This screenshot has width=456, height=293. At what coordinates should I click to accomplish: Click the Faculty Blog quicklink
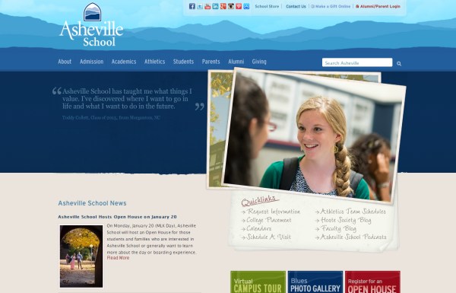tap(338, 228)
